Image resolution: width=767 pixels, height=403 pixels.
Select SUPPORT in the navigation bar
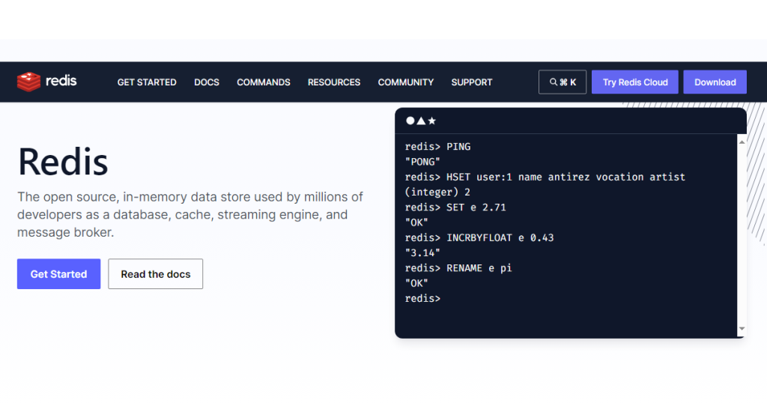pyautogui.click(x=472, y=82)
